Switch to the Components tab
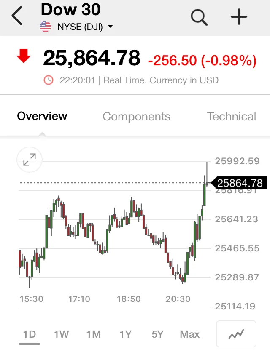Viewport: 270px width, 352px height. (137, 117)
